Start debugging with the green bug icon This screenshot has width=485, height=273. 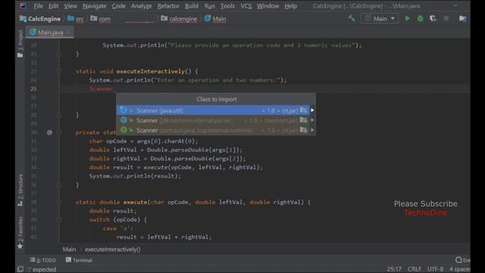420,18
